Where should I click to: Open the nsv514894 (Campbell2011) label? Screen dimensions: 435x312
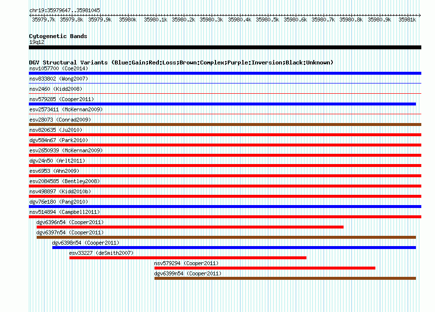tap(65, 212)
